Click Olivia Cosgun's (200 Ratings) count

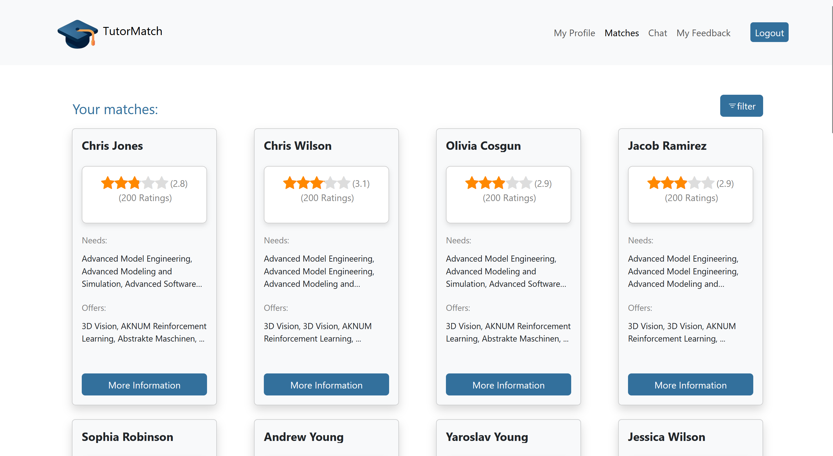tap(509, 198)
